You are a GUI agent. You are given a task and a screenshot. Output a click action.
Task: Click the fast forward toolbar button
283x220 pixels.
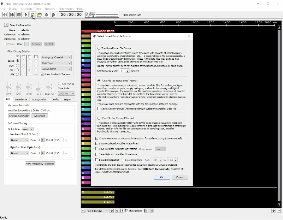(12, 15)
